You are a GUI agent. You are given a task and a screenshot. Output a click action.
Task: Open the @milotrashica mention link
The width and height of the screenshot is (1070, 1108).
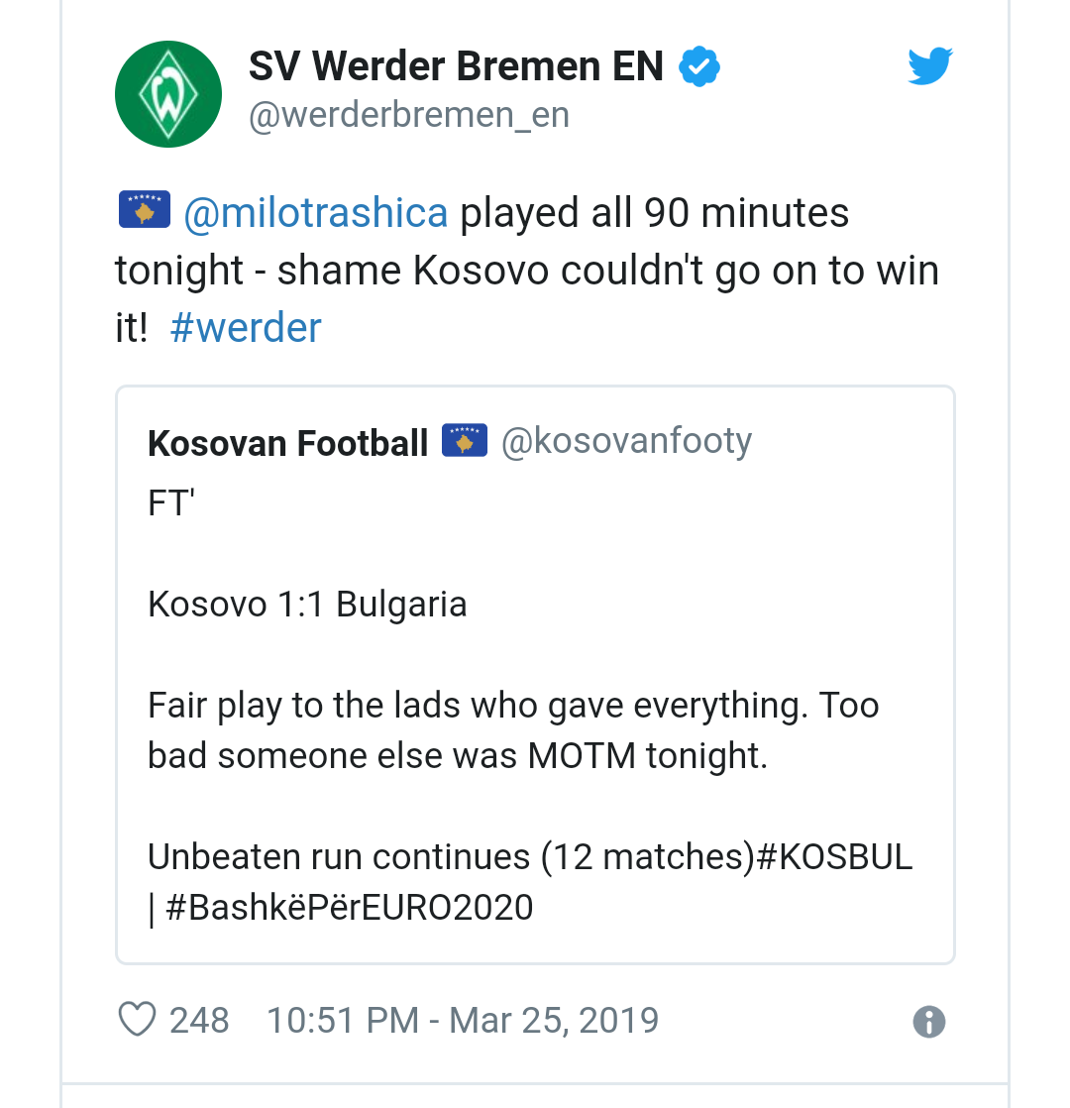point(316,213)
